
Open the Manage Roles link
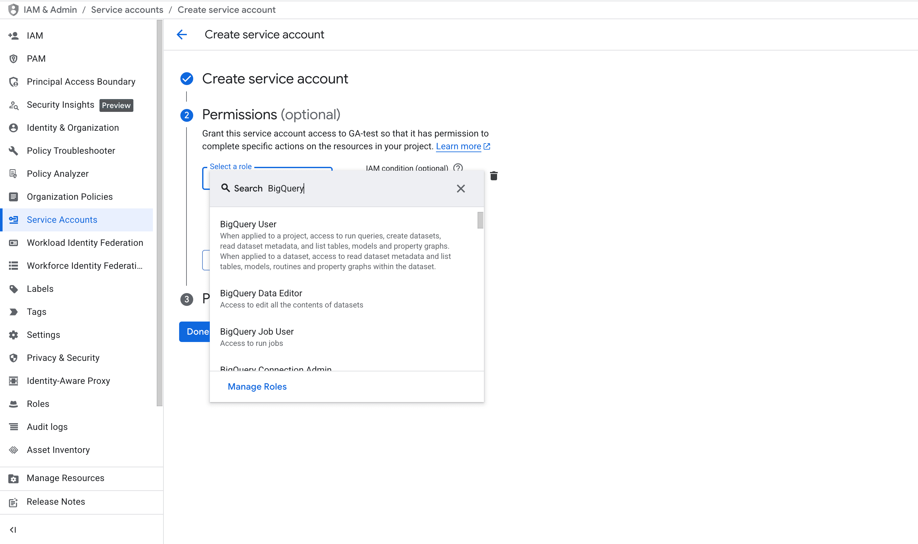coord(257,386)
